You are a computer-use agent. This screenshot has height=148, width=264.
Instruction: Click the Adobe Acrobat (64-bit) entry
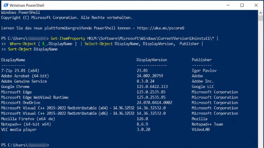point(25,76)
